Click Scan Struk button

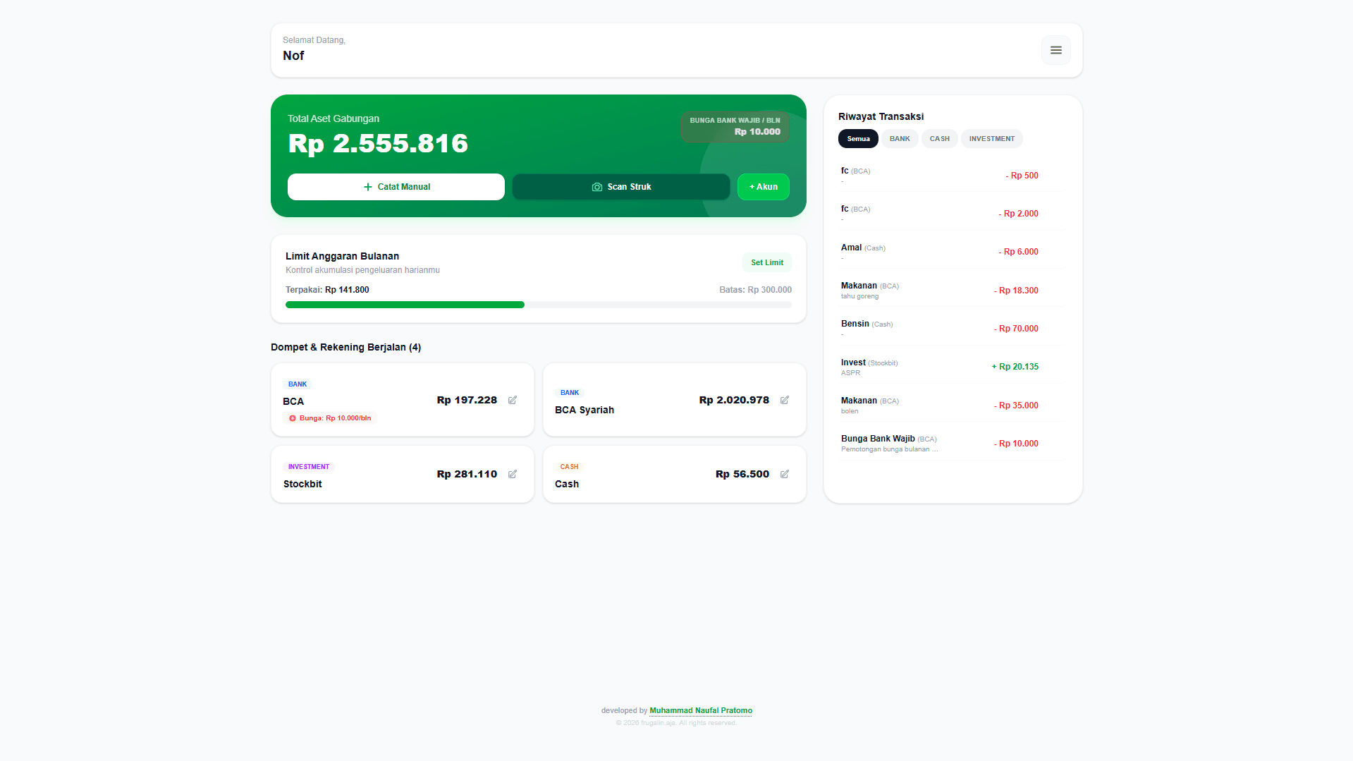click(621, 187)
